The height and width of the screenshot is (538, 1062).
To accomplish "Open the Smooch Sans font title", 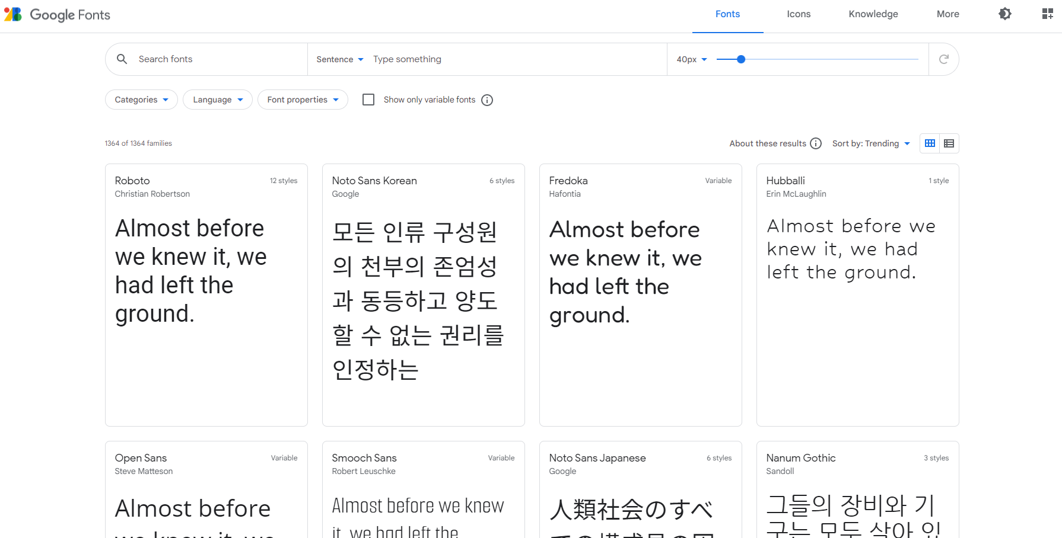I will [x=364, y=458].
